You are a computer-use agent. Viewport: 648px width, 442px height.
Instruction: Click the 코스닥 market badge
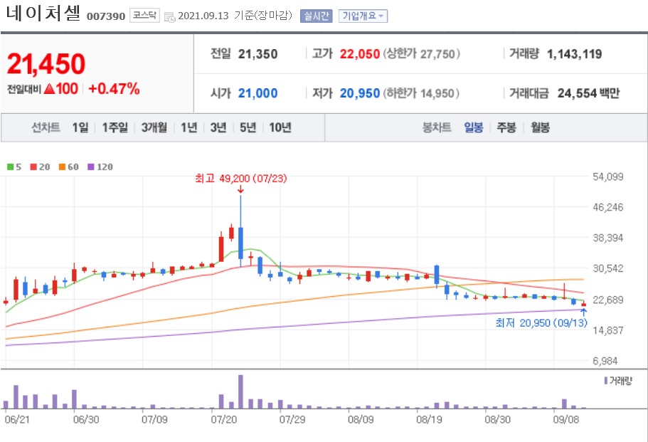(x=144, y=16)
